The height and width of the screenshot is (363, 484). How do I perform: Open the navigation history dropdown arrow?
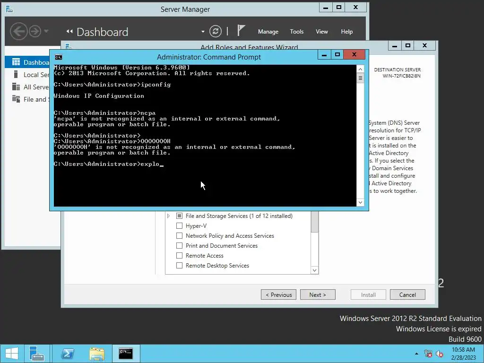click(x=46, y=31)
